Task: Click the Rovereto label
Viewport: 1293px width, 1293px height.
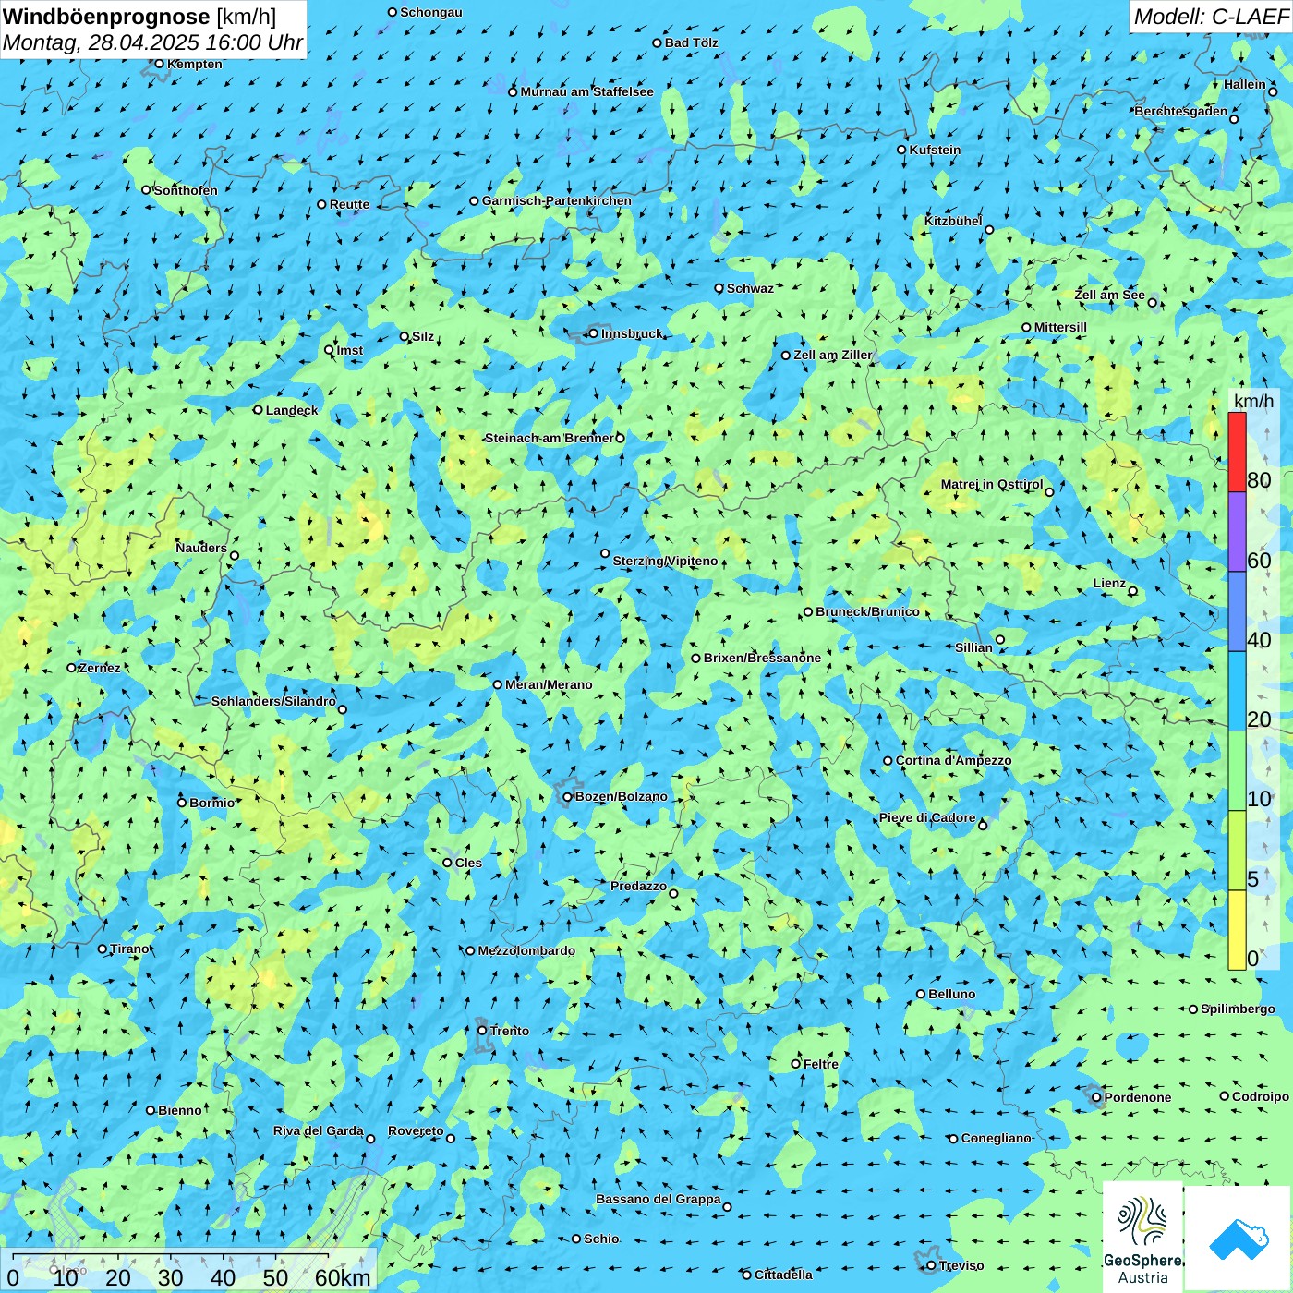Action: 416,1130
